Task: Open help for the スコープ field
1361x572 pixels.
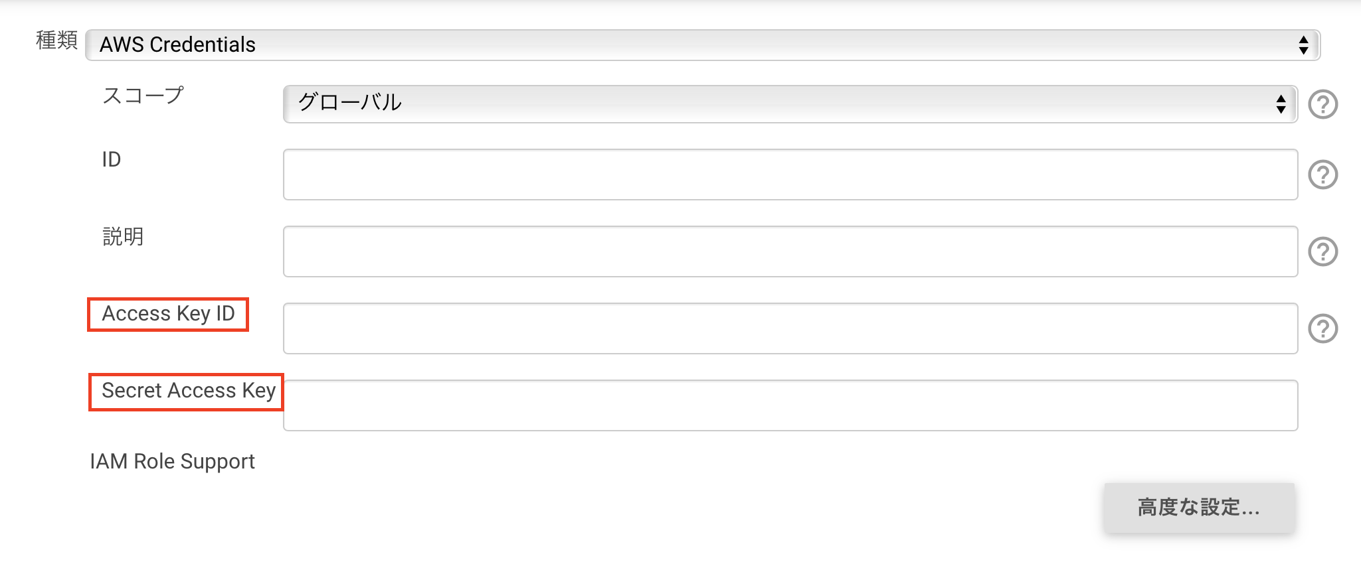Action: (1322, 104)
